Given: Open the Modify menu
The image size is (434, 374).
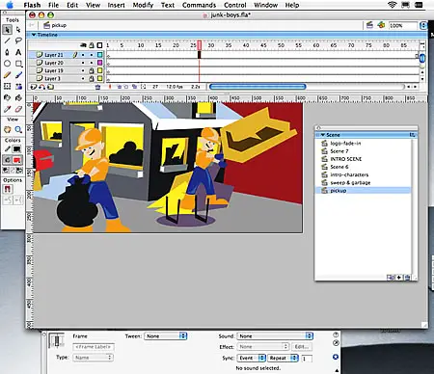Looking at the screenshot, I should 143,5.
